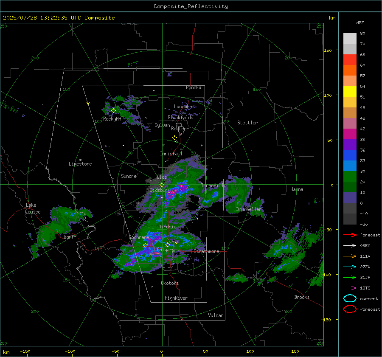This screenshot has height=357, width=382.
Task: Click the red forecast ellipse legend icon
Action: 350,309
